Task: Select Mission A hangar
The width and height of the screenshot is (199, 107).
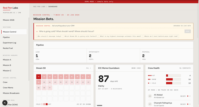Action: (x=7, y=60)
